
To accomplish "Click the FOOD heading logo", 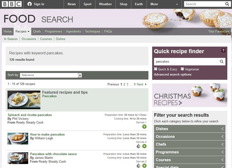I will (19, 19).
